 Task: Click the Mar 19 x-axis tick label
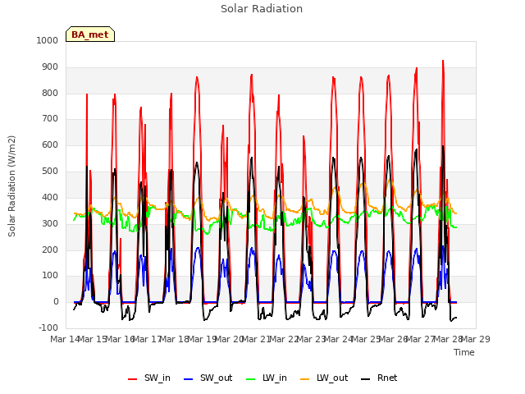click(202, 339)
